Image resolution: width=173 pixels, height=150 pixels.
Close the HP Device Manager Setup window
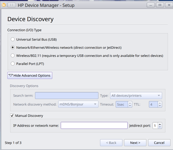point(169,5)
